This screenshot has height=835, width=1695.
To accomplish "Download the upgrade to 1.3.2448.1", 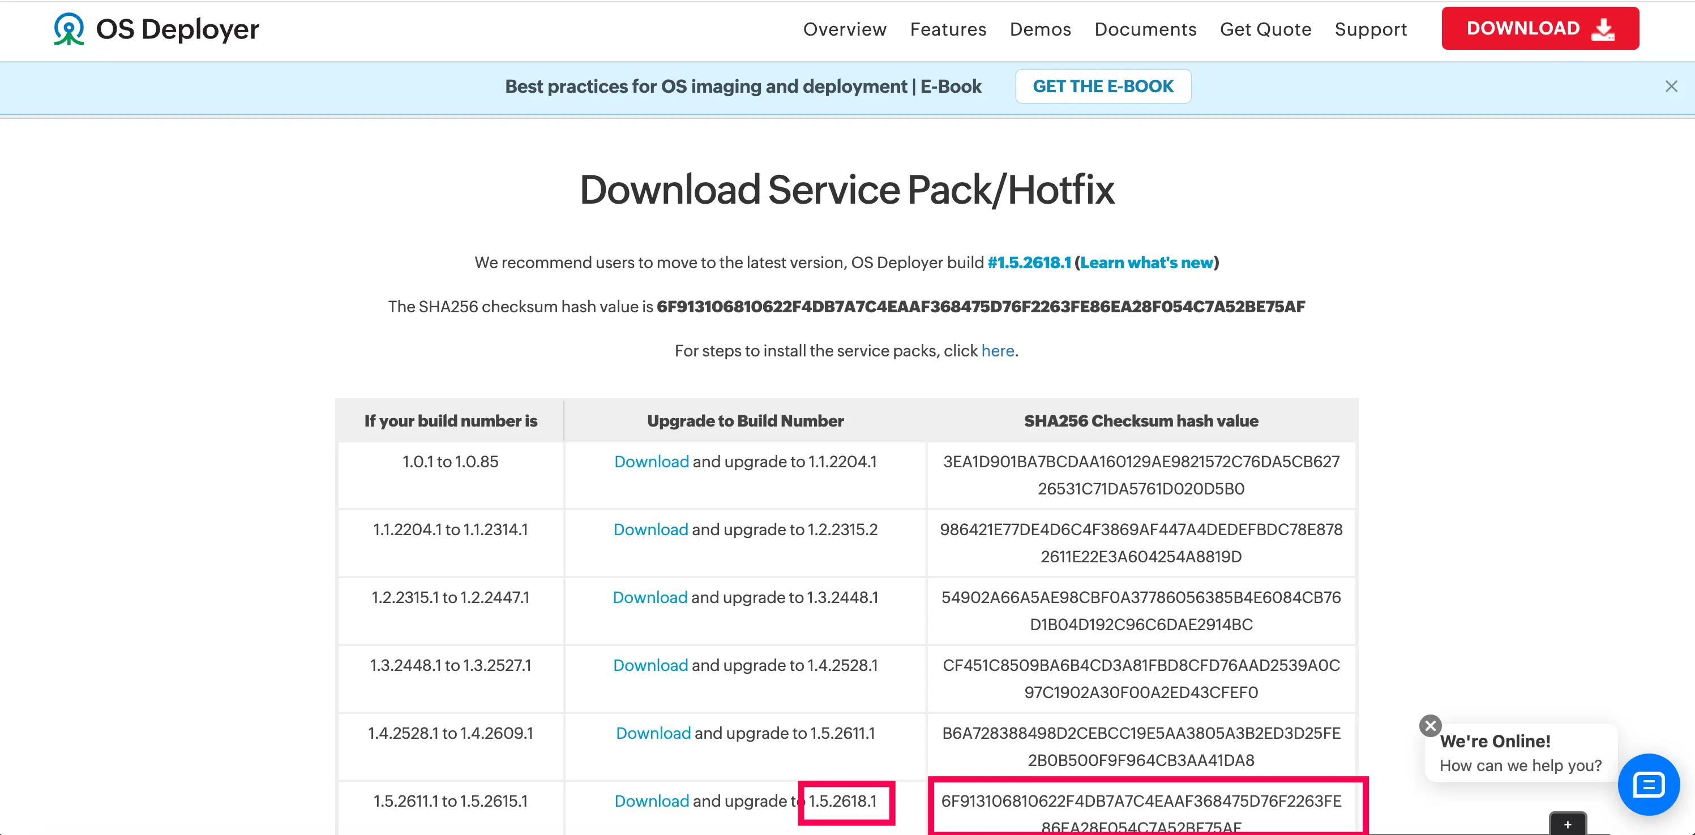I will point(650,597).
